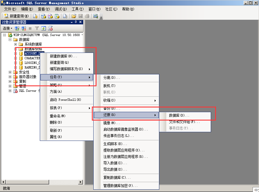This screenshot has width=259, height=192.
Task: Click the SQL Server Agent icon
Action: (x=15, y=91)
